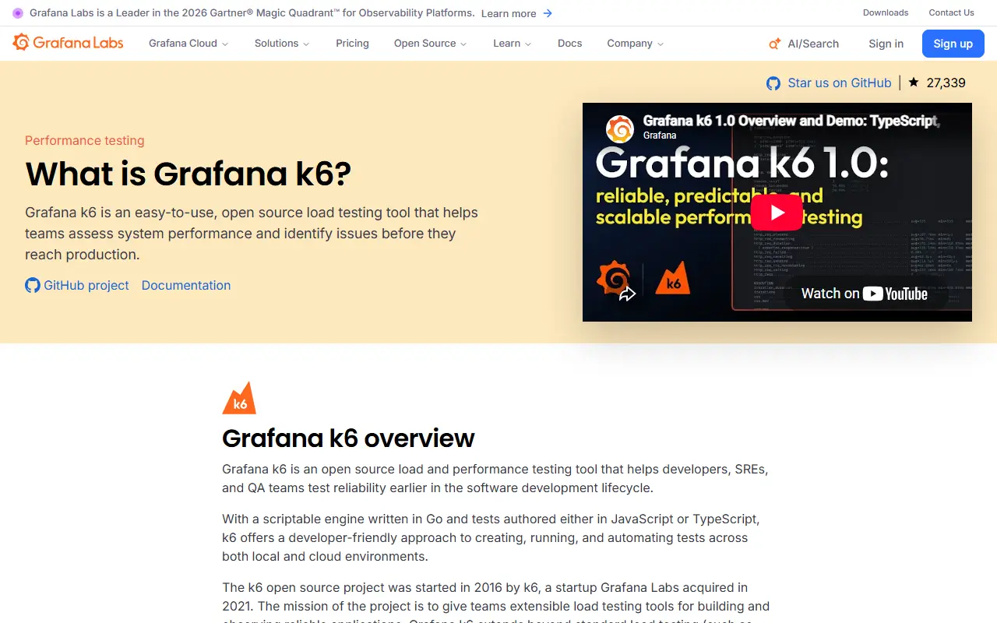The width and height of the screenshot is (997, 623).
Task: Open the Open Source dropdown
Action: point(430,44)
